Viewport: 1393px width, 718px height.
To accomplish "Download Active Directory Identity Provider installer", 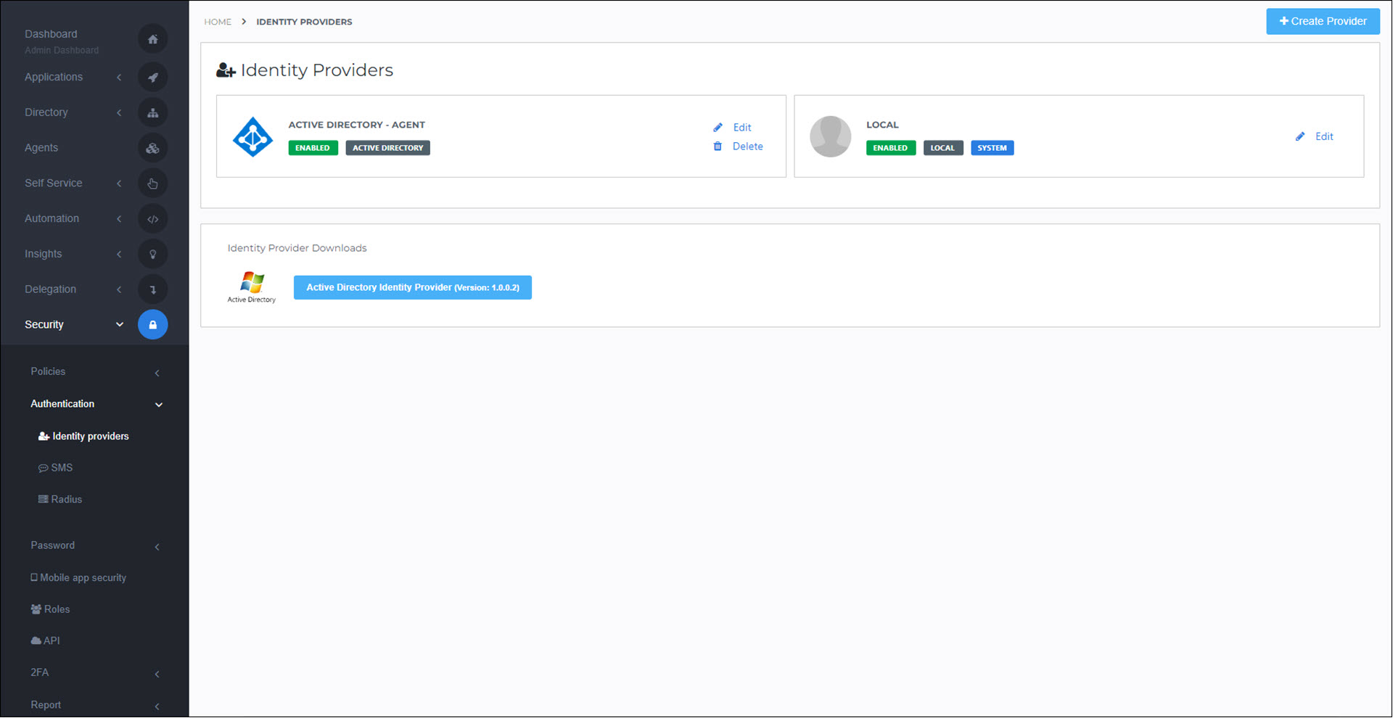I will (412, 287).
